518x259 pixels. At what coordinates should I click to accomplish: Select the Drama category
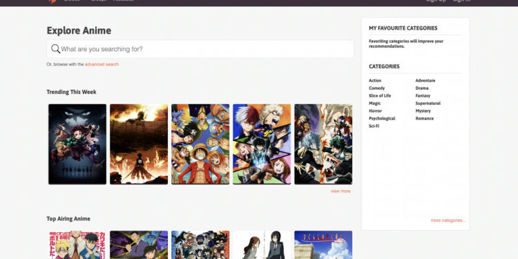coord(422,88)
